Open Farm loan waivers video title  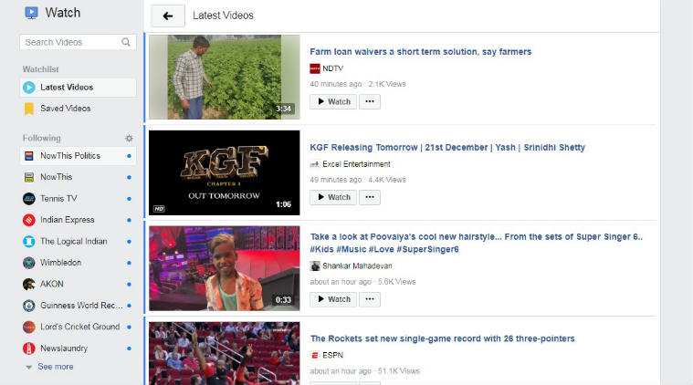420,52
